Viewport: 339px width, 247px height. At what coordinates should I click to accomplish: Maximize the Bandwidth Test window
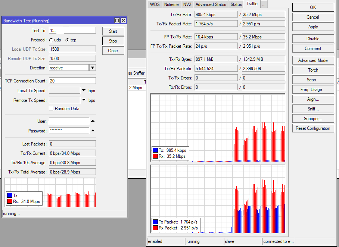point(117,21)
